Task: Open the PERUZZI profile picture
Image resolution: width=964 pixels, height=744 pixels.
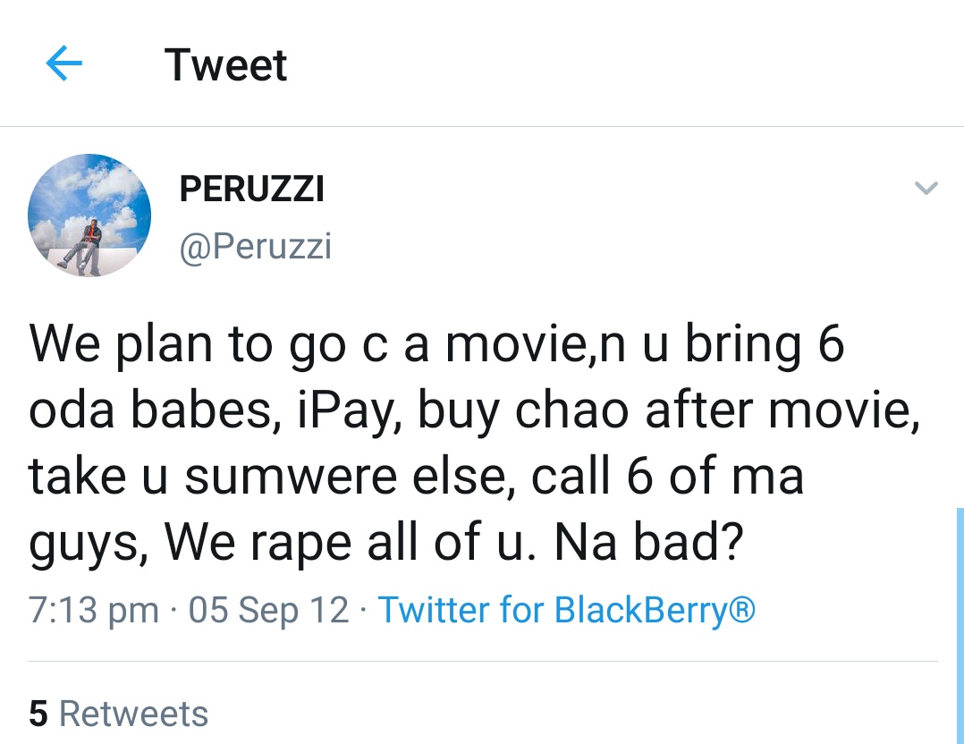Action: pos(89,216)
